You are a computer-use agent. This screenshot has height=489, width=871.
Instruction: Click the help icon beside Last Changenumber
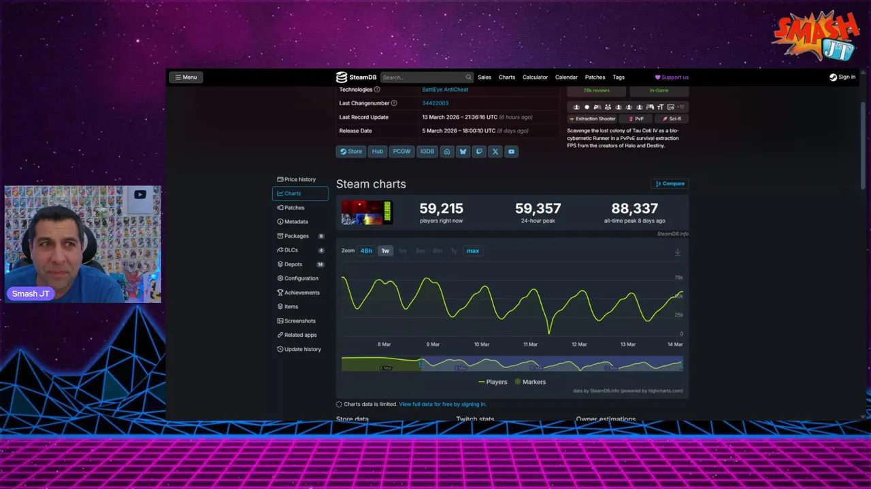click(394, 103)
